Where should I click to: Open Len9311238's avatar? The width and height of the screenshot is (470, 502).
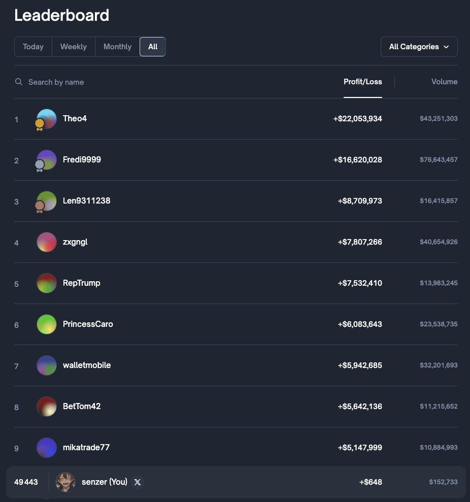tap(47, 200)
